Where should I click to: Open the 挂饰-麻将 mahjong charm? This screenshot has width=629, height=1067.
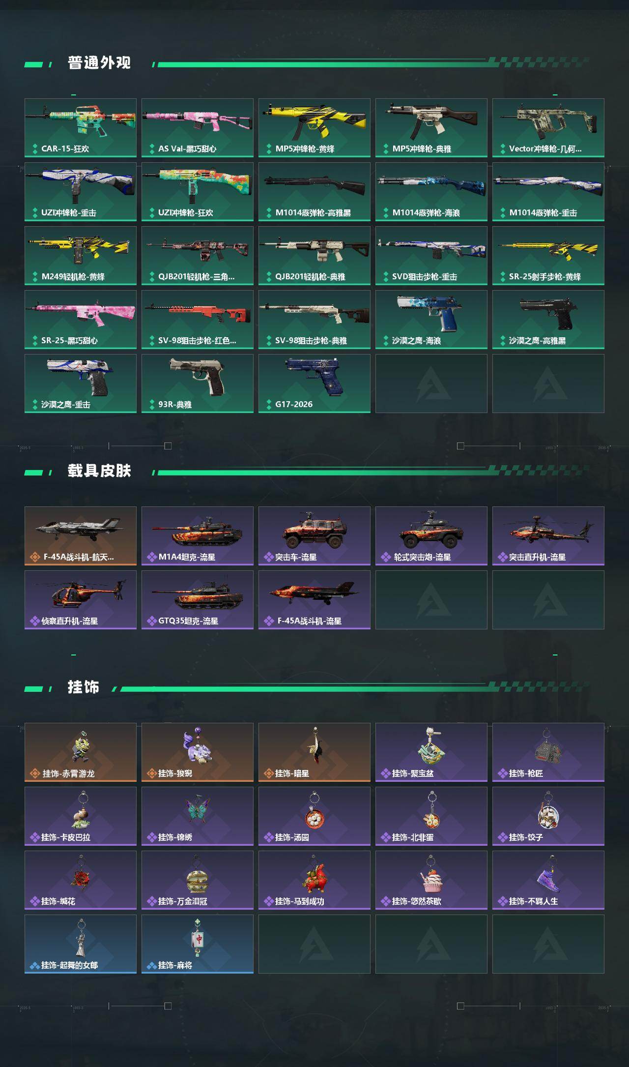click(x=198, y=944)
